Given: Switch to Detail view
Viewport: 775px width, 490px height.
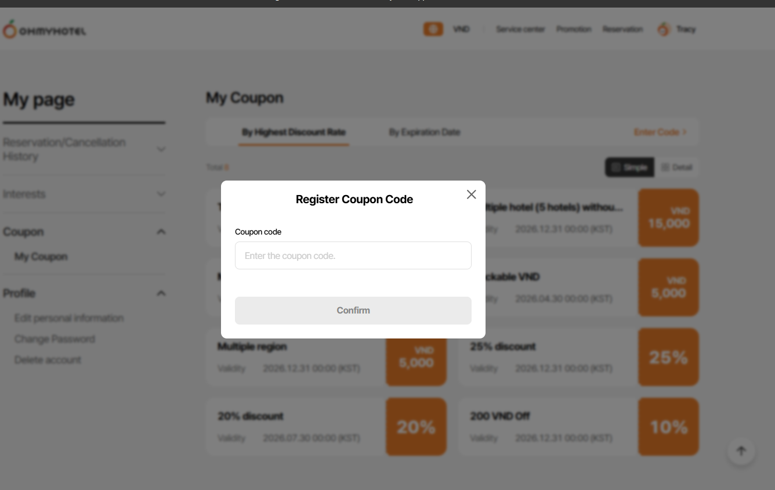Looking at the screenshot, I should pyautogui.click(x=676, y=167).
